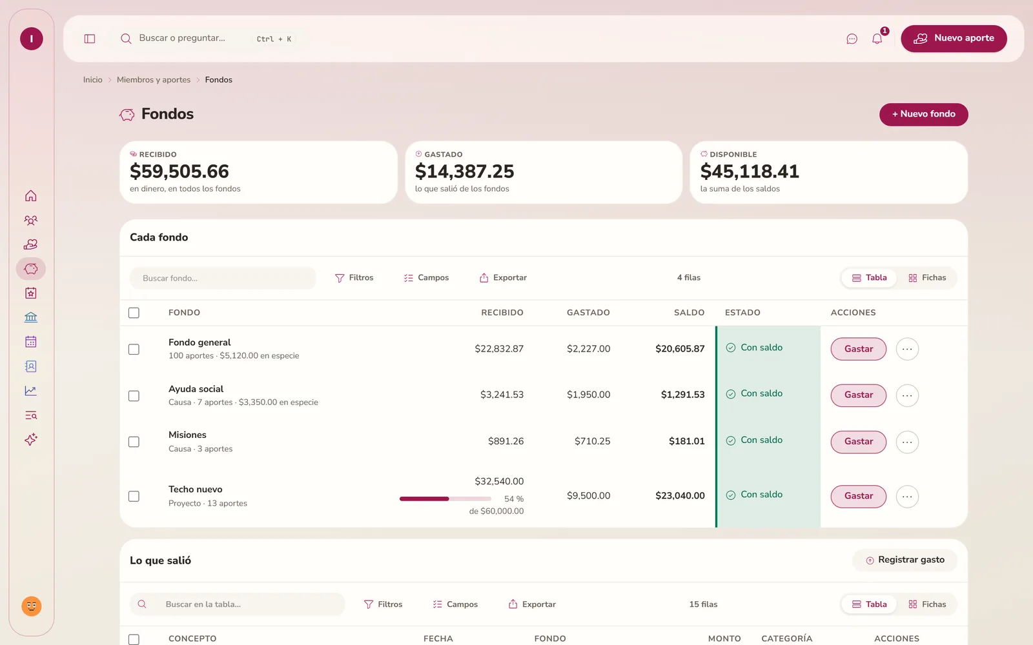This screenshot has height=645, width=1033.
Task: Click the Techo nuevo progress bar
Action: pyautogui.click(x=445, y=499)
